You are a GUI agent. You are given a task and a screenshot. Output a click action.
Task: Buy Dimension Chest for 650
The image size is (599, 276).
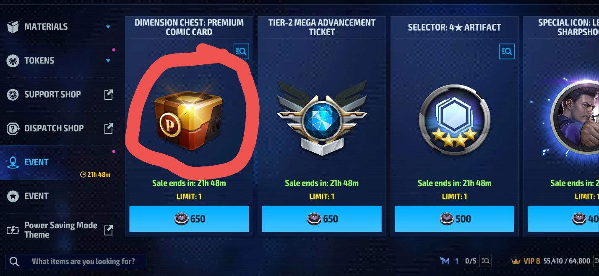[x=189, y=219]
